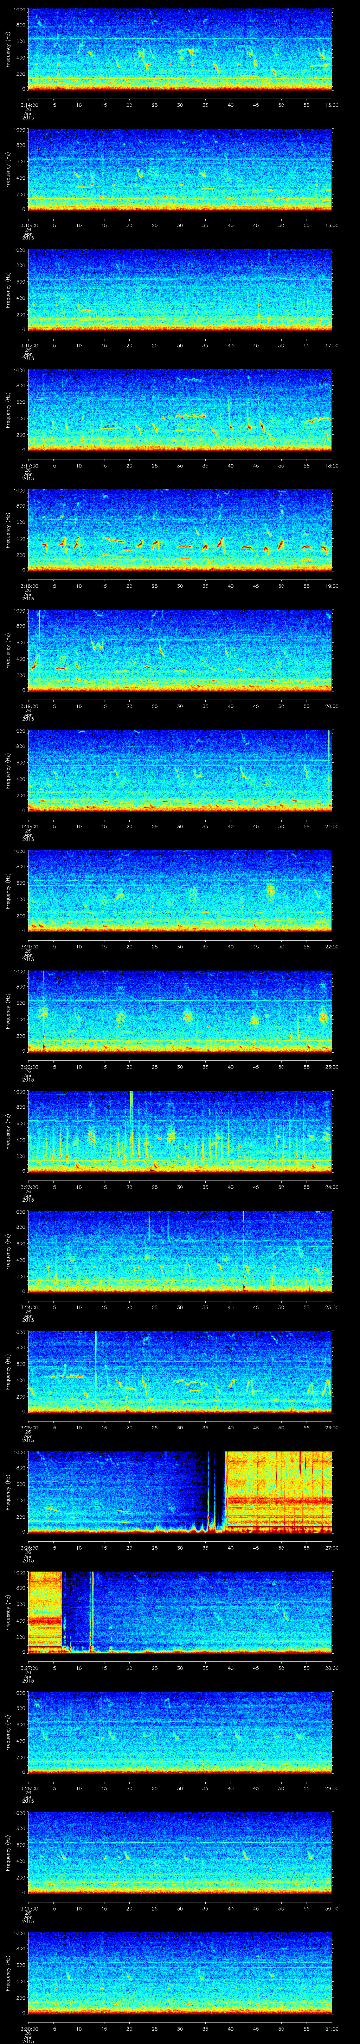This screenshot has width=360, height=2044.
Task: Open the spectrogram panel starting at 3:27:00
Action: click(x=180, y=1612)
